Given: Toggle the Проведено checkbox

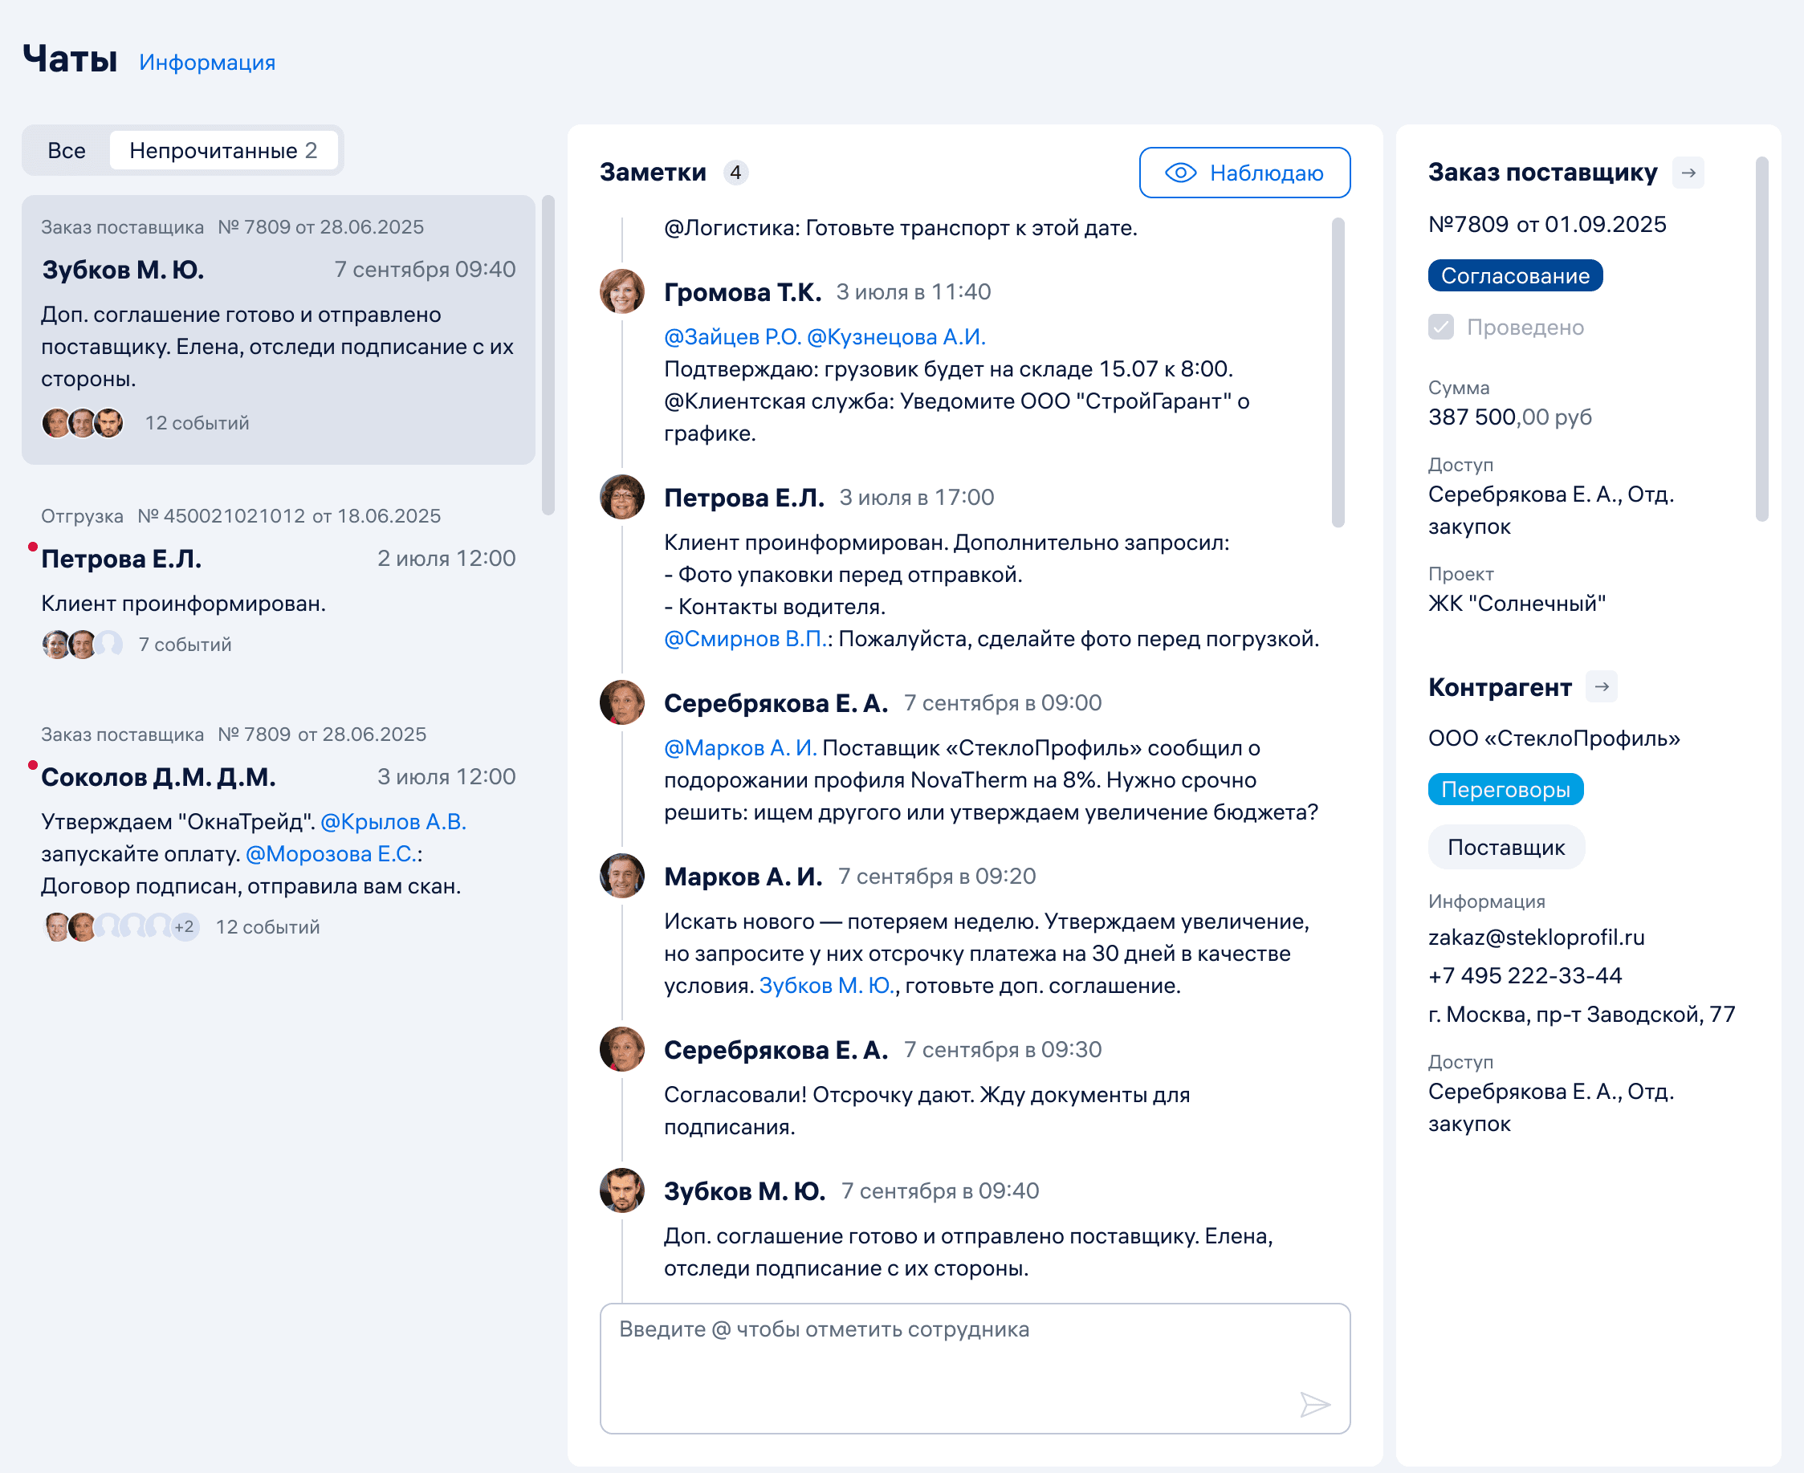Looking at the screenshot, I should point(1441,328).
